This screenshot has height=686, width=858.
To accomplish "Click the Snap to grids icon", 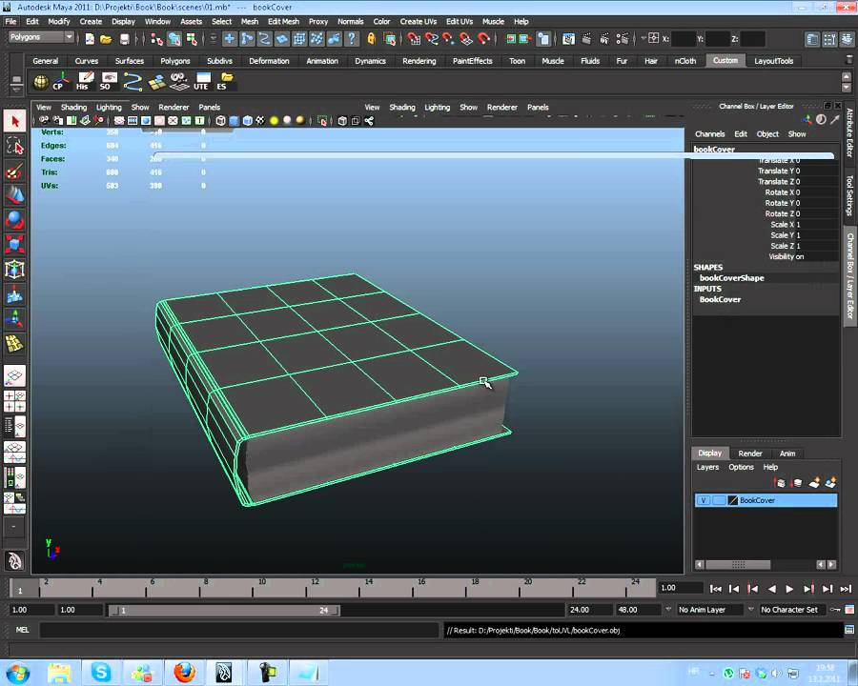I will click(413, 39).
